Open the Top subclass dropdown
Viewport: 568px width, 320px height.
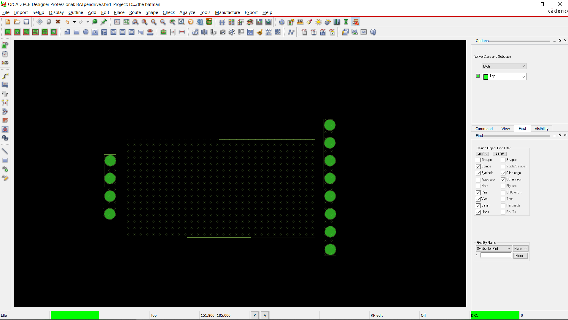click(523, 76)
